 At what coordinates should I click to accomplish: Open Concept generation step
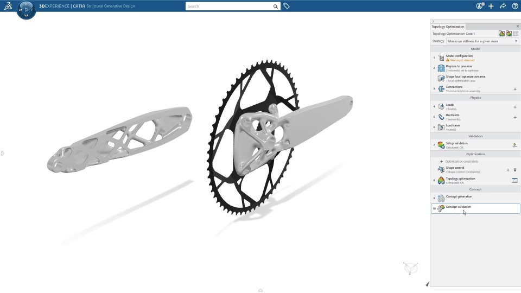coord(475,199)
